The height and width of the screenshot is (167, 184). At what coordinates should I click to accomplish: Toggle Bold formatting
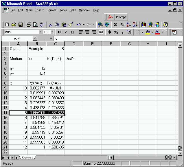[x=59, y=32]
